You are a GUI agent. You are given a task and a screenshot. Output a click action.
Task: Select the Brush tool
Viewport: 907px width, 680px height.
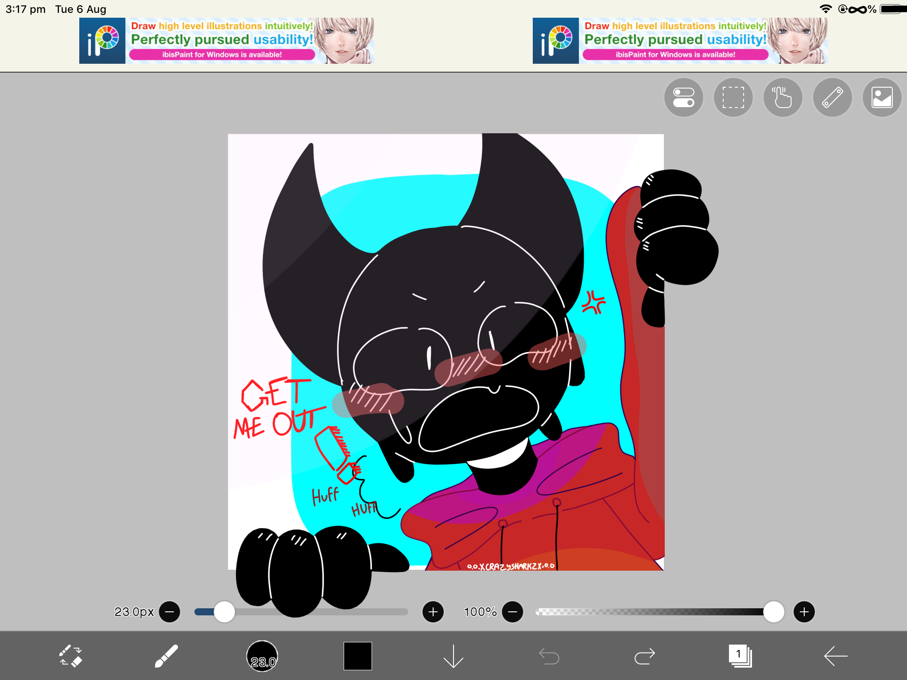click(167, 656)
